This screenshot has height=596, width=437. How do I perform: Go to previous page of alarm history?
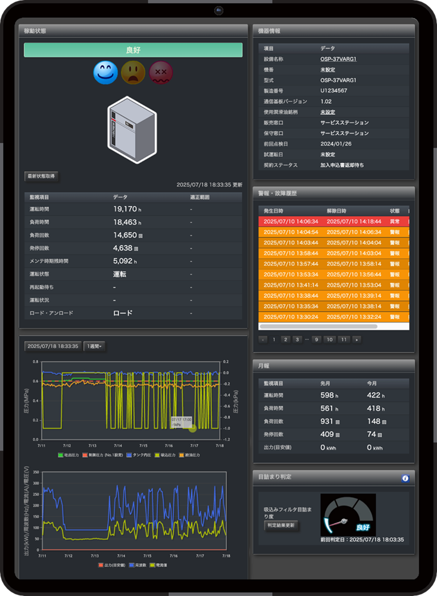263,339
